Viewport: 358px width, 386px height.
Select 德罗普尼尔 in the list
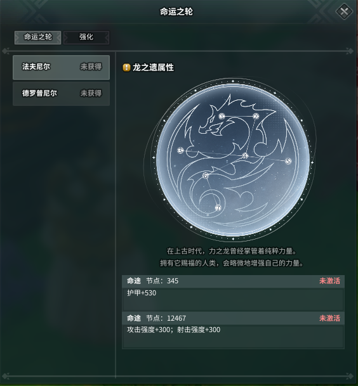61,94
